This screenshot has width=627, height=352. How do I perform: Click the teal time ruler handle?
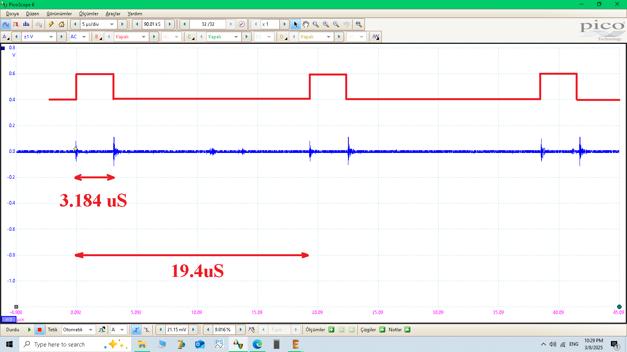(619, 307)
